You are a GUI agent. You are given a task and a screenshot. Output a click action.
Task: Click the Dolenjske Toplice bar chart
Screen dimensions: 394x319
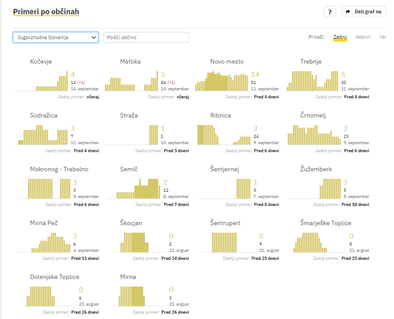pyautogui.click(x=50, y=296)
